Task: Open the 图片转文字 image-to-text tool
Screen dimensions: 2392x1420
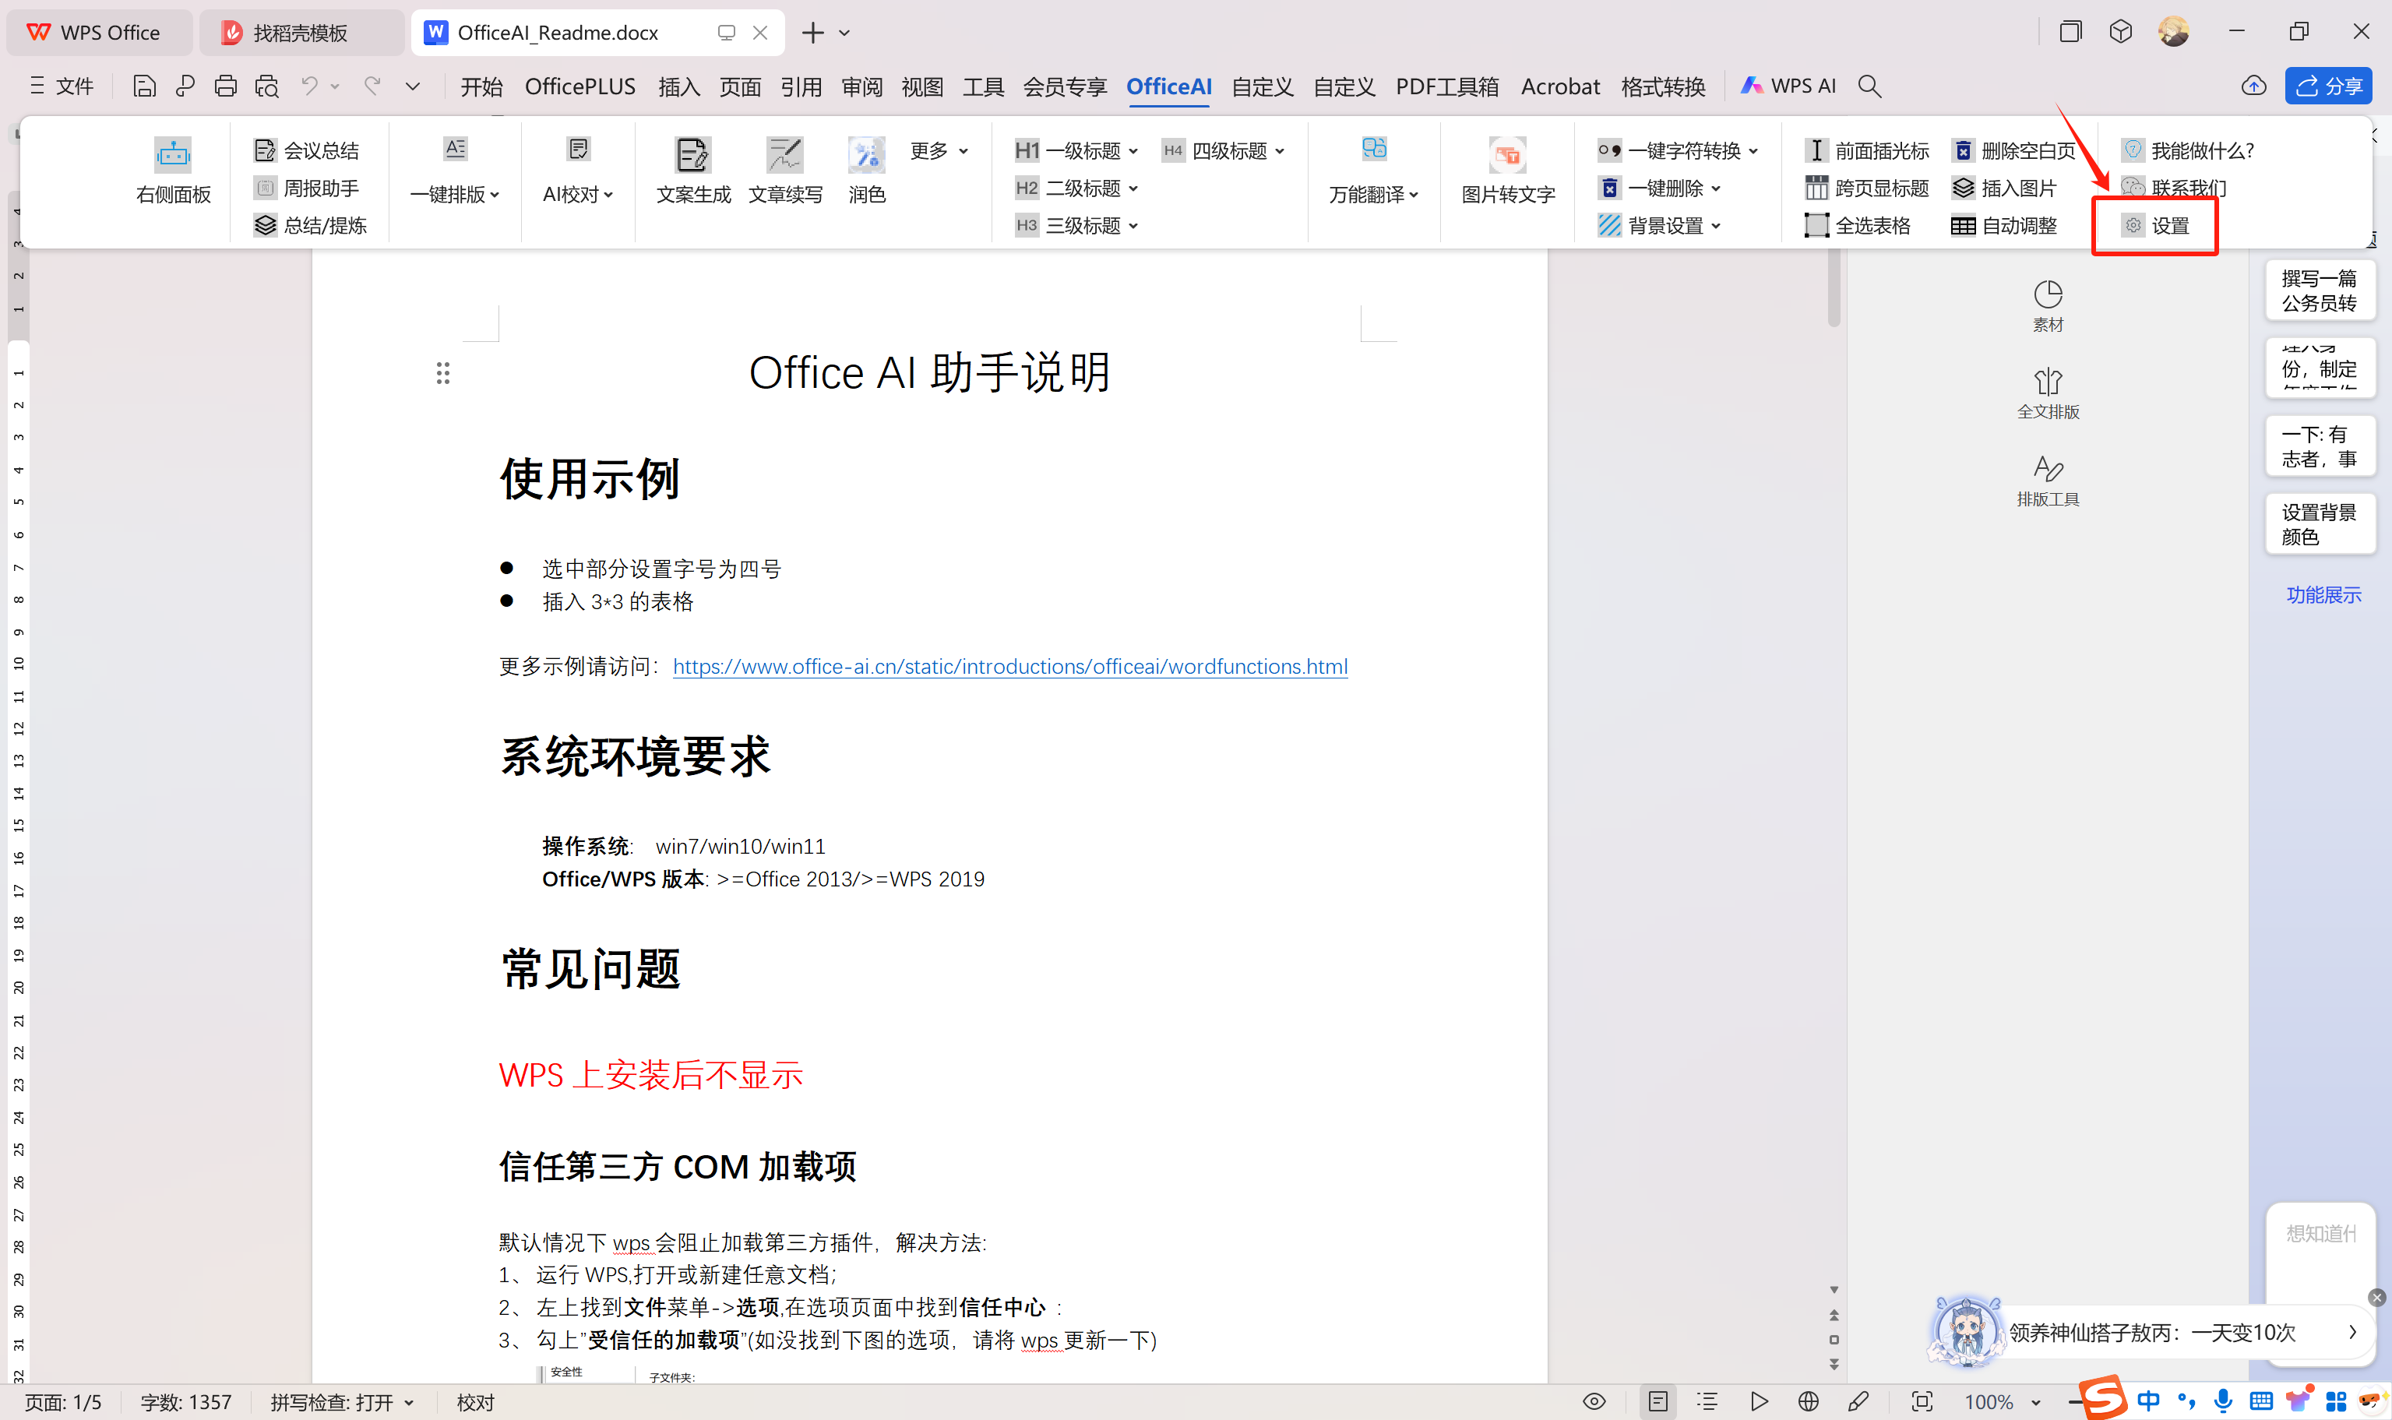Action: click(1508, 171)
